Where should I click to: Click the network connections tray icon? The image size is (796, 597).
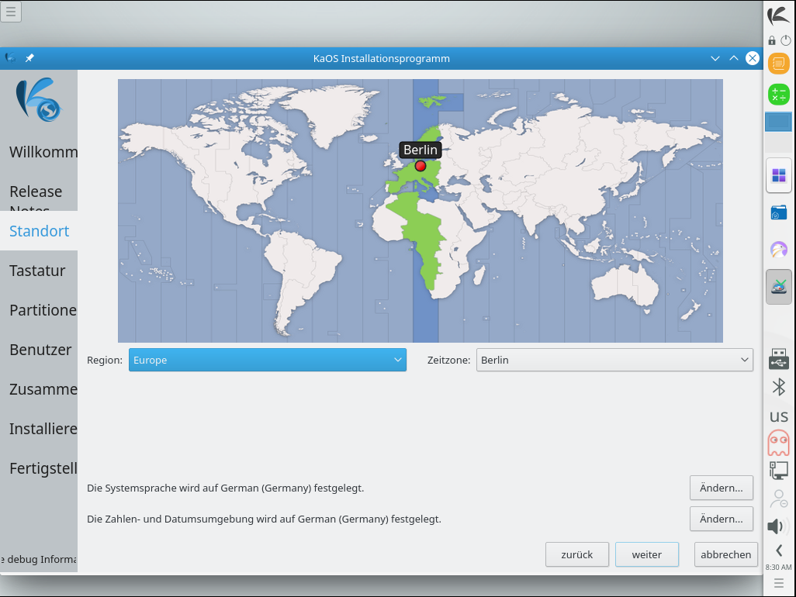778,470
